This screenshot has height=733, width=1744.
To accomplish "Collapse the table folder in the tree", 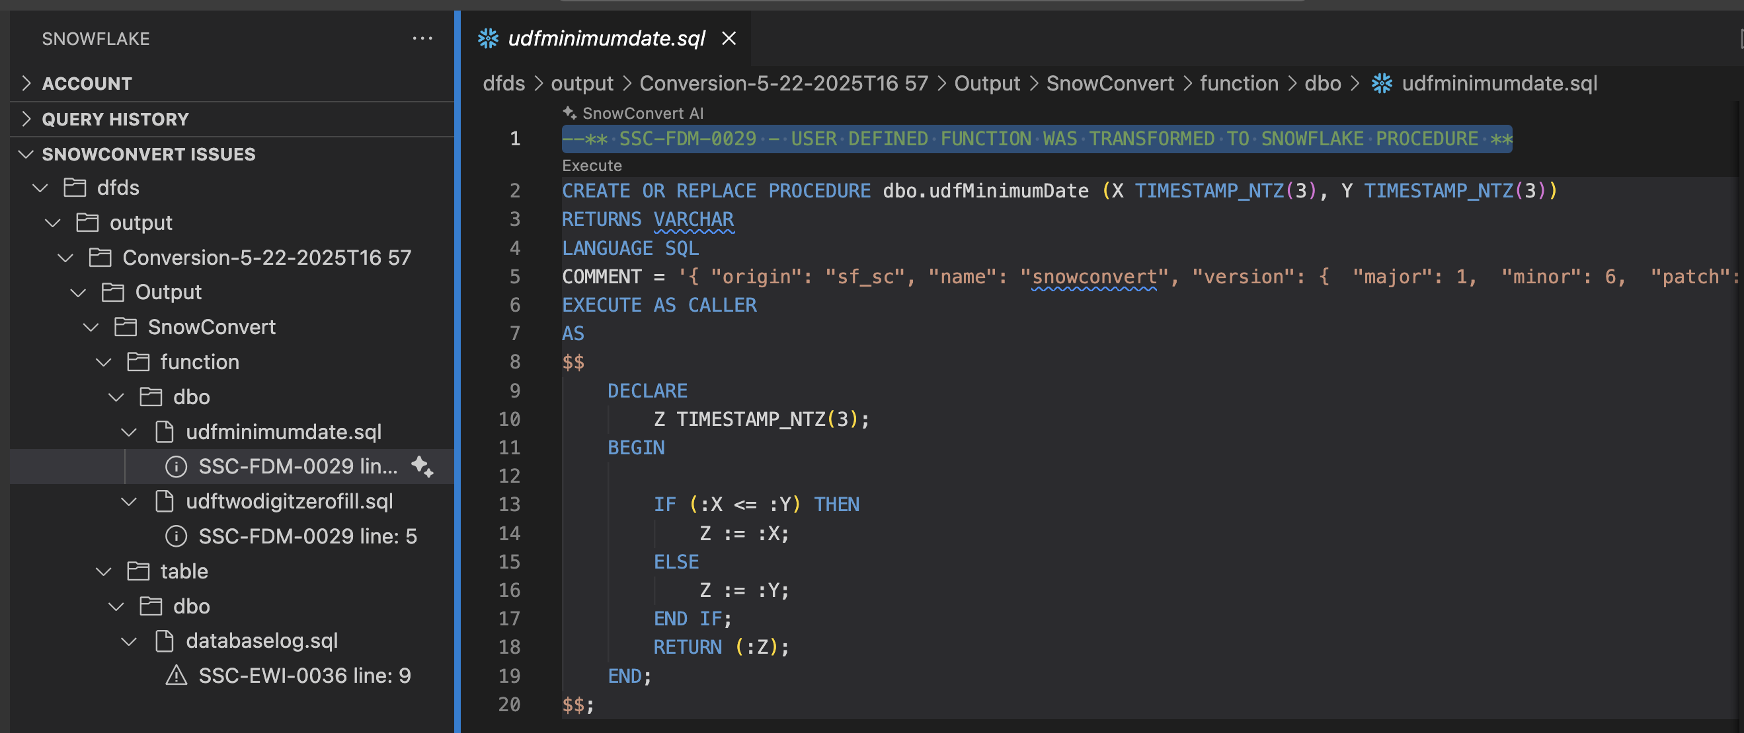I will [103, 571].
